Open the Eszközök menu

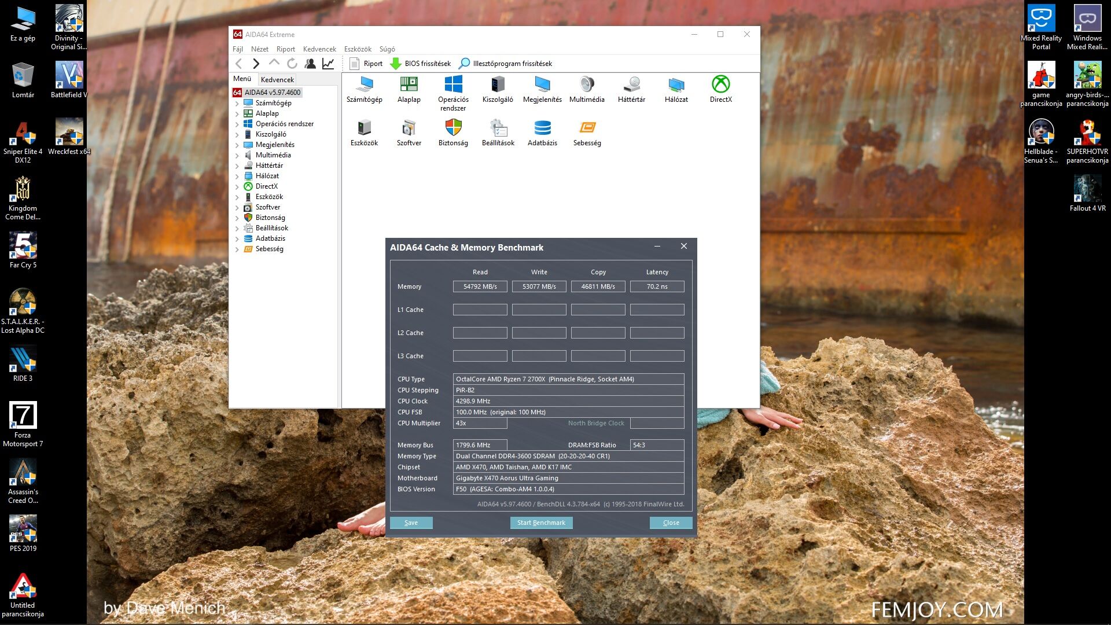pyautogui.click(x=358, y=49)
